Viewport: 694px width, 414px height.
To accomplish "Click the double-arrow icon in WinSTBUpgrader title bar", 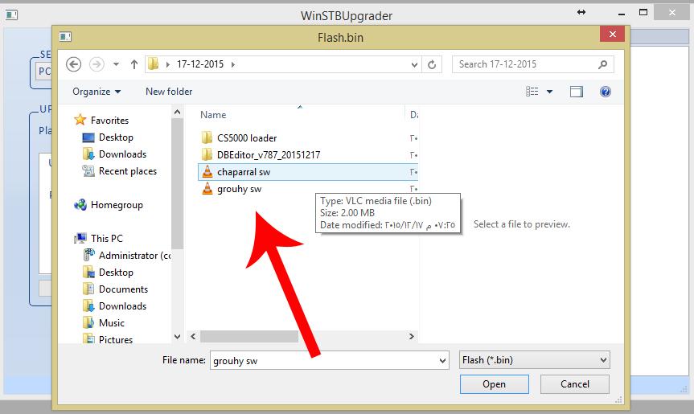I will (581, 12).
